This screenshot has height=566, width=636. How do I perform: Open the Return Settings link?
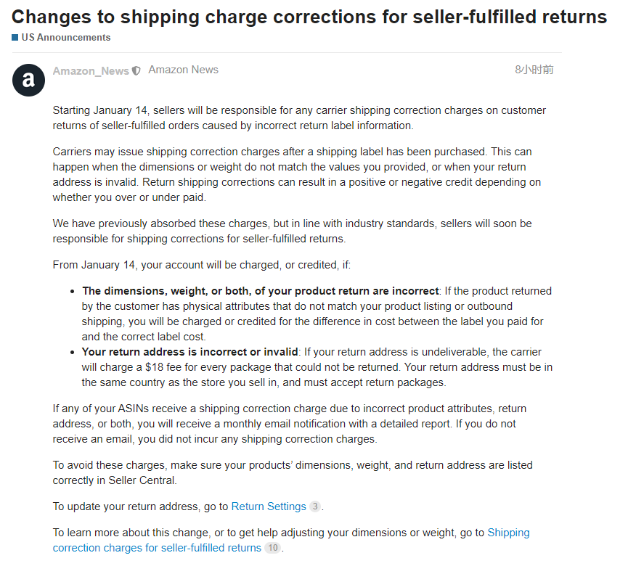tap(269, 506)
